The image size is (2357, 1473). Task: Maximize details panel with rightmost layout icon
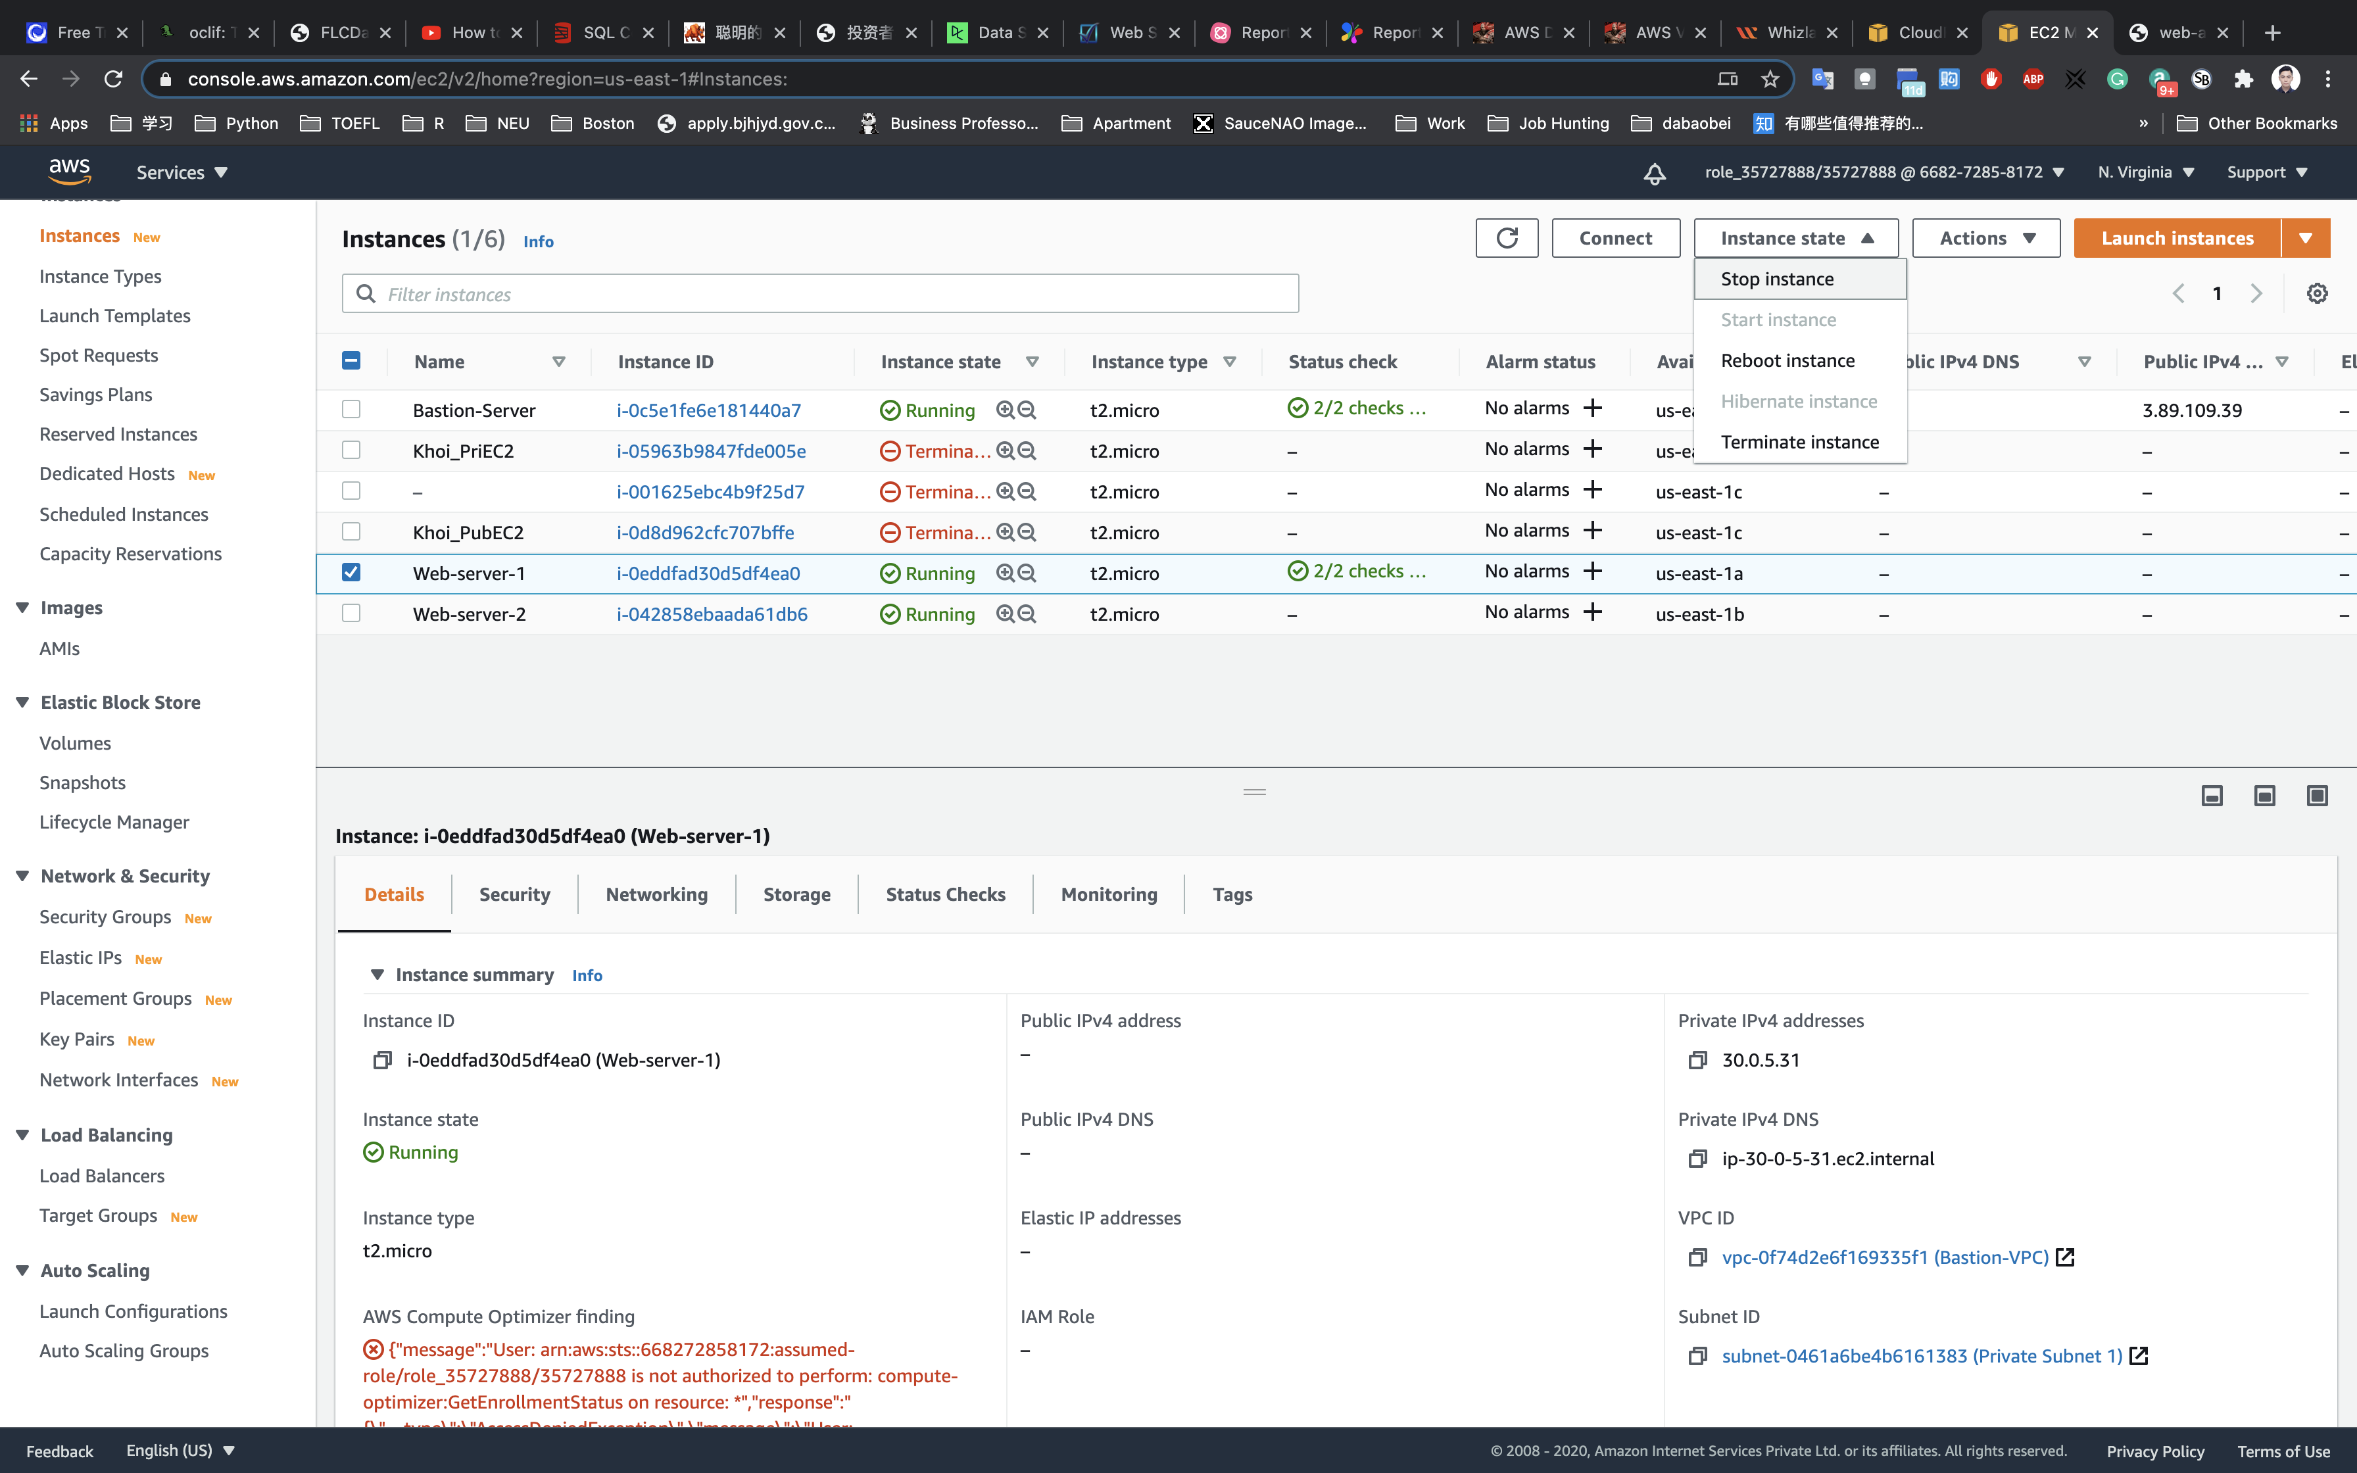pyautogui.click(x=2317, y=796)
